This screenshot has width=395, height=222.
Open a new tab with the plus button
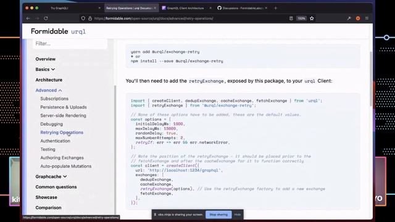(x=275, y=8)
